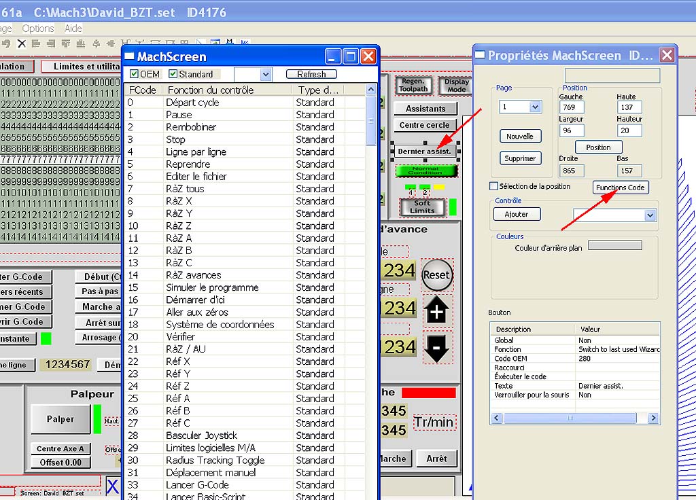Select the black plus arrow button
This screenshot has height=500, width=696.
437,310
